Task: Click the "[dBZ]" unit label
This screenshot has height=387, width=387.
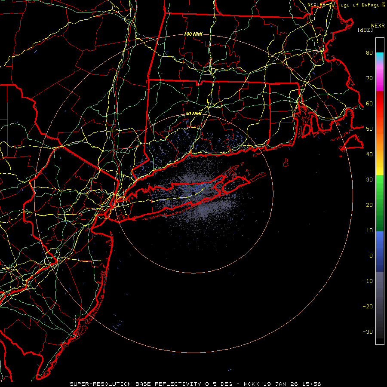Action: 365,30
